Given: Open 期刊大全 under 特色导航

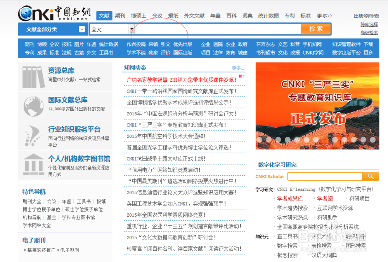Looking at the screenshot, I should point(32,202).
